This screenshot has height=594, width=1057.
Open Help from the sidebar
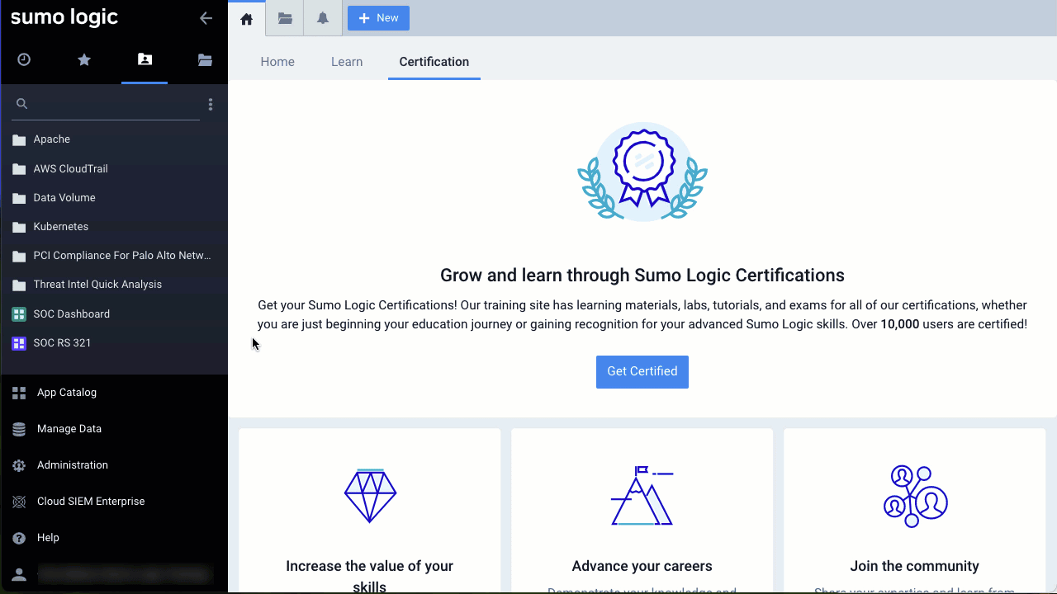[x=47, y=537]
